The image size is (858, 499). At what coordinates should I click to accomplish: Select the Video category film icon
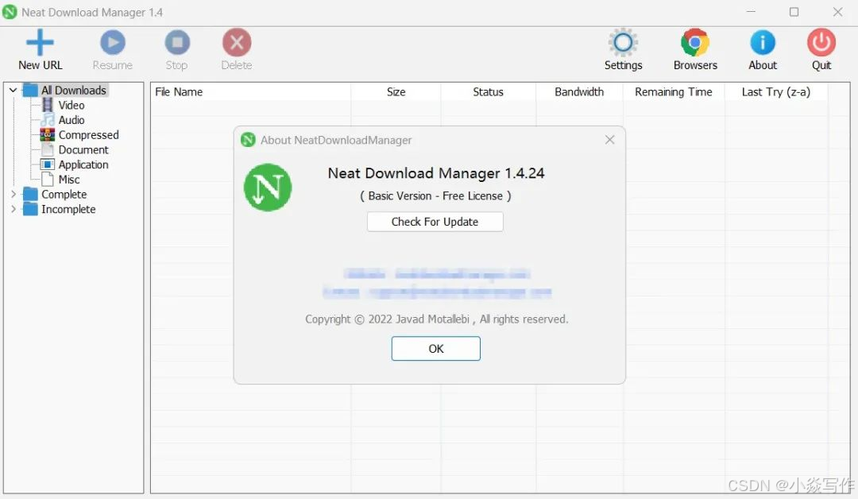(x=48, y=105)
